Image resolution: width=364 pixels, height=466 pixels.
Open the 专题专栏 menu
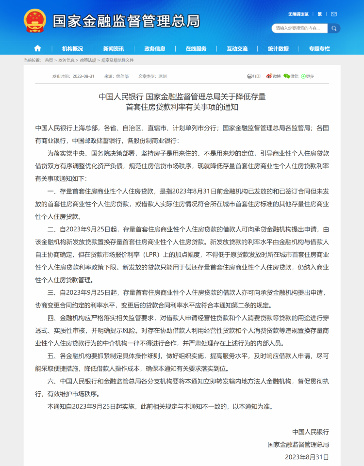[x=319, y=48]
